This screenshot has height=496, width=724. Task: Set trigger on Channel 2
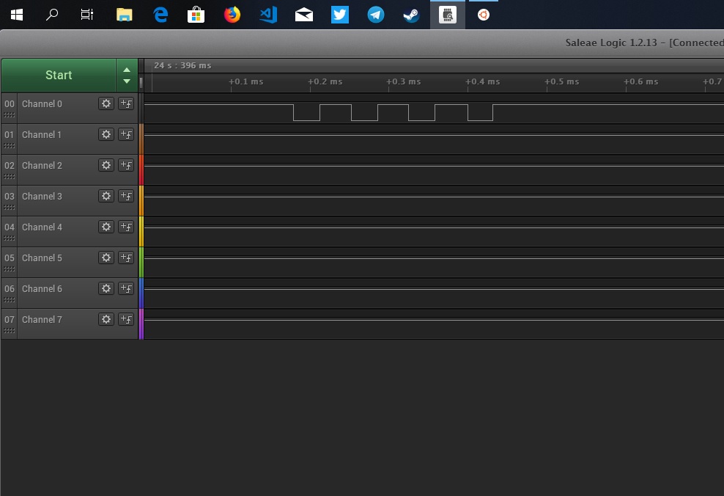(126, 165)
